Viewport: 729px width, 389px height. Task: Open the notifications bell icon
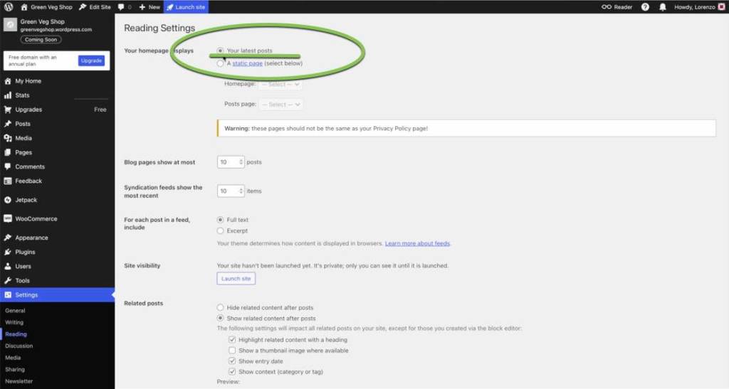663,6
